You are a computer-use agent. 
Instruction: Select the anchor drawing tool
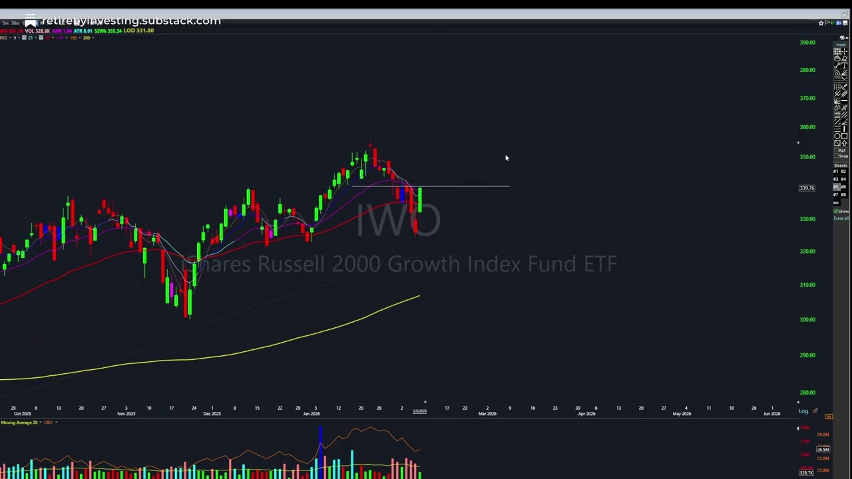tap(844, 86)
